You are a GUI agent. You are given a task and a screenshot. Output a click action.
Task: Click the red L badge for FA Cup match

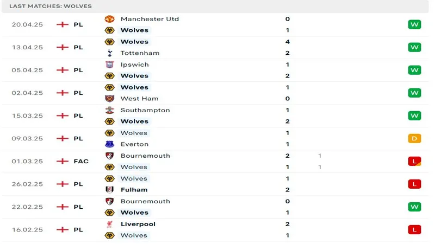(414, 161)
